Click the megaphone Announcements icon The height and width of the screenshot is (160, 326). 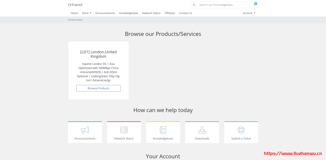[85, 130]
